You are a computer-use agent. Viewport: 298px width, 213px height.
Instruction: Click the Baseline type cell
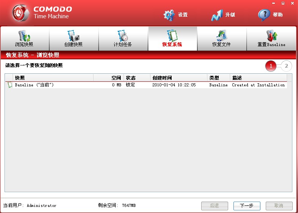click(x=218, y=85)
